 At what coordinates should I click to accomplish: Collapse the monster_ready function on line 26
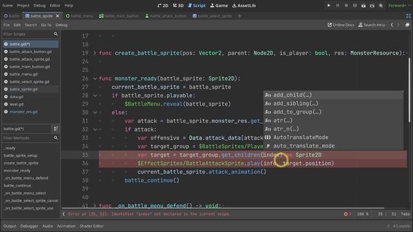pyautogui.click(x=95, y=79)
